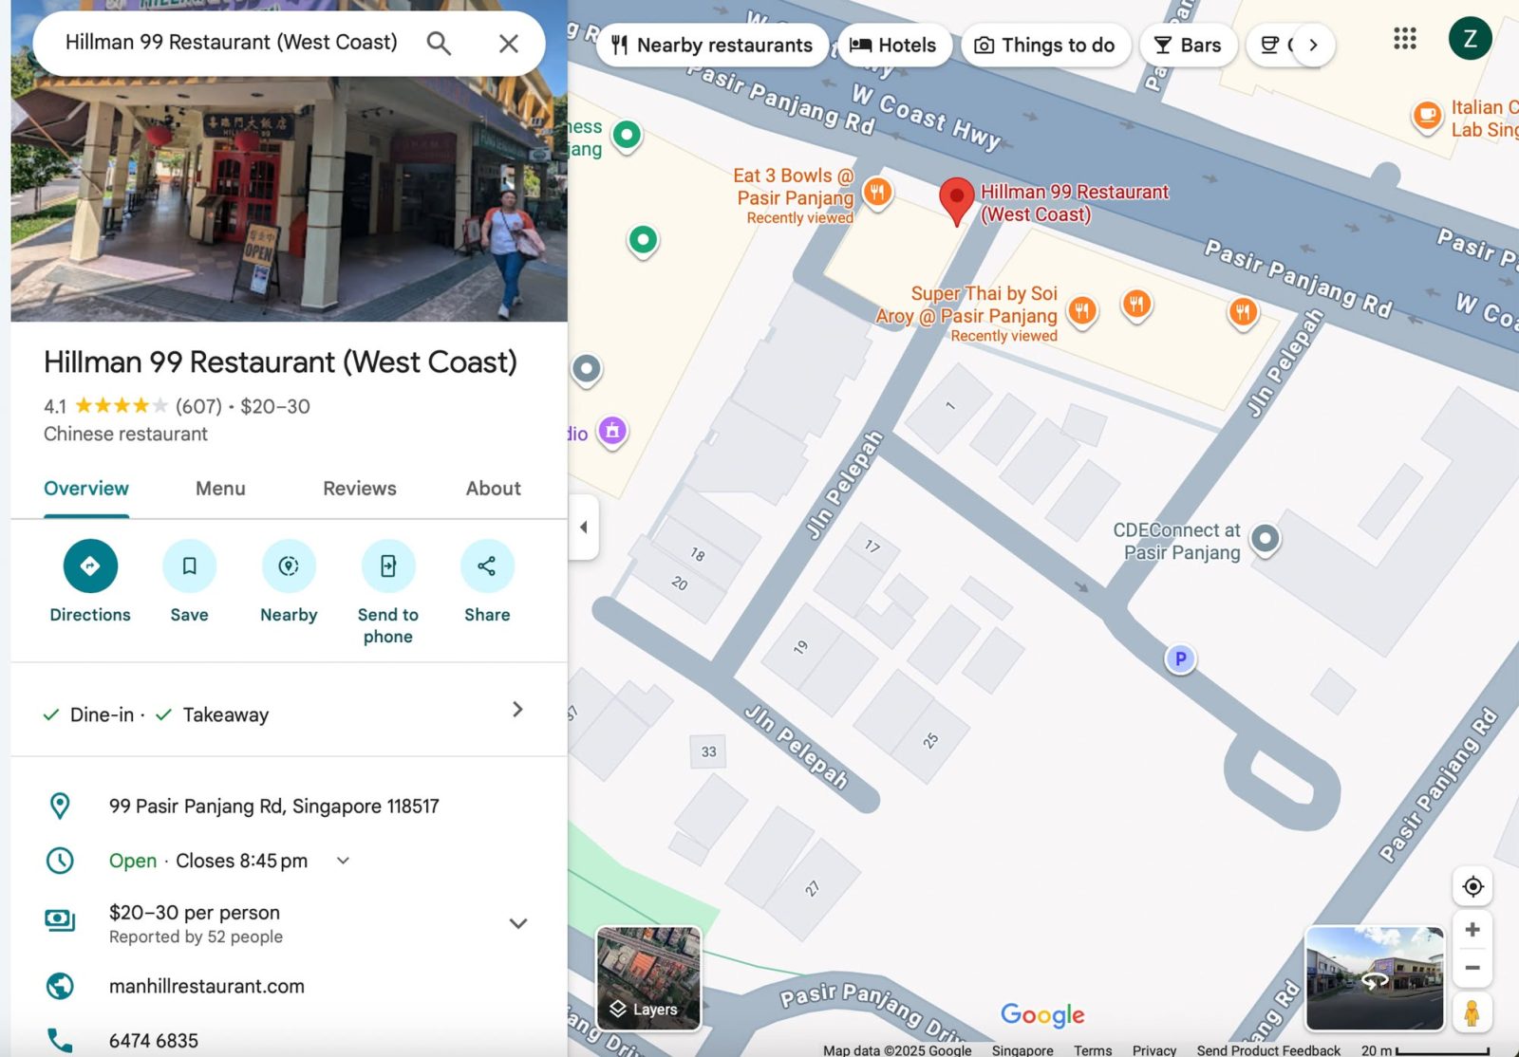Image resolution: width=1519 pixels, height=1057 pixels.
Task: Click address 99 Pasir Panjang Rd
Action: (274, 807)
